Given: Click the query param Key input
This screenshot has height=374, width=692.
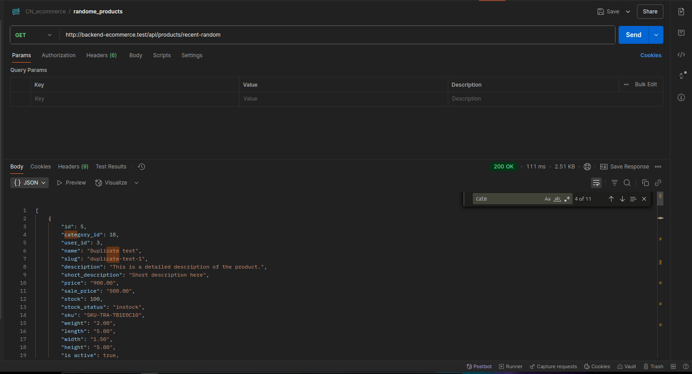Looking at the screenshot, I should coord(135,99).
